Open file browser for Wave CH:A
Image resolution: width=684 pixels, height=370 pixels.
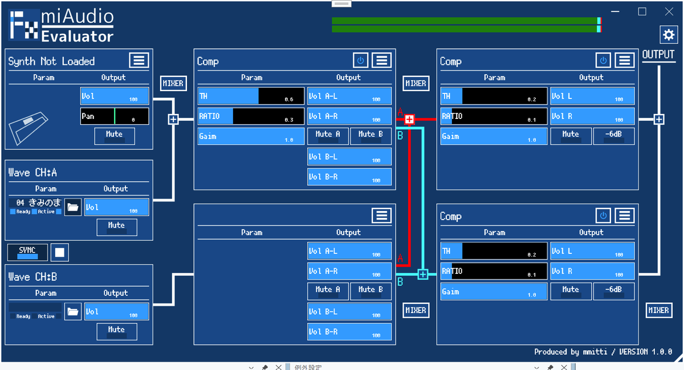tap(73, 207)
